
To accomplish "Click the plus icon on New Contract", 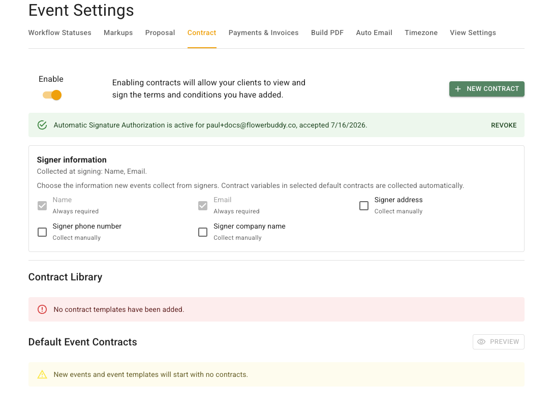I will pyautogui.click(x=458, y=89).
